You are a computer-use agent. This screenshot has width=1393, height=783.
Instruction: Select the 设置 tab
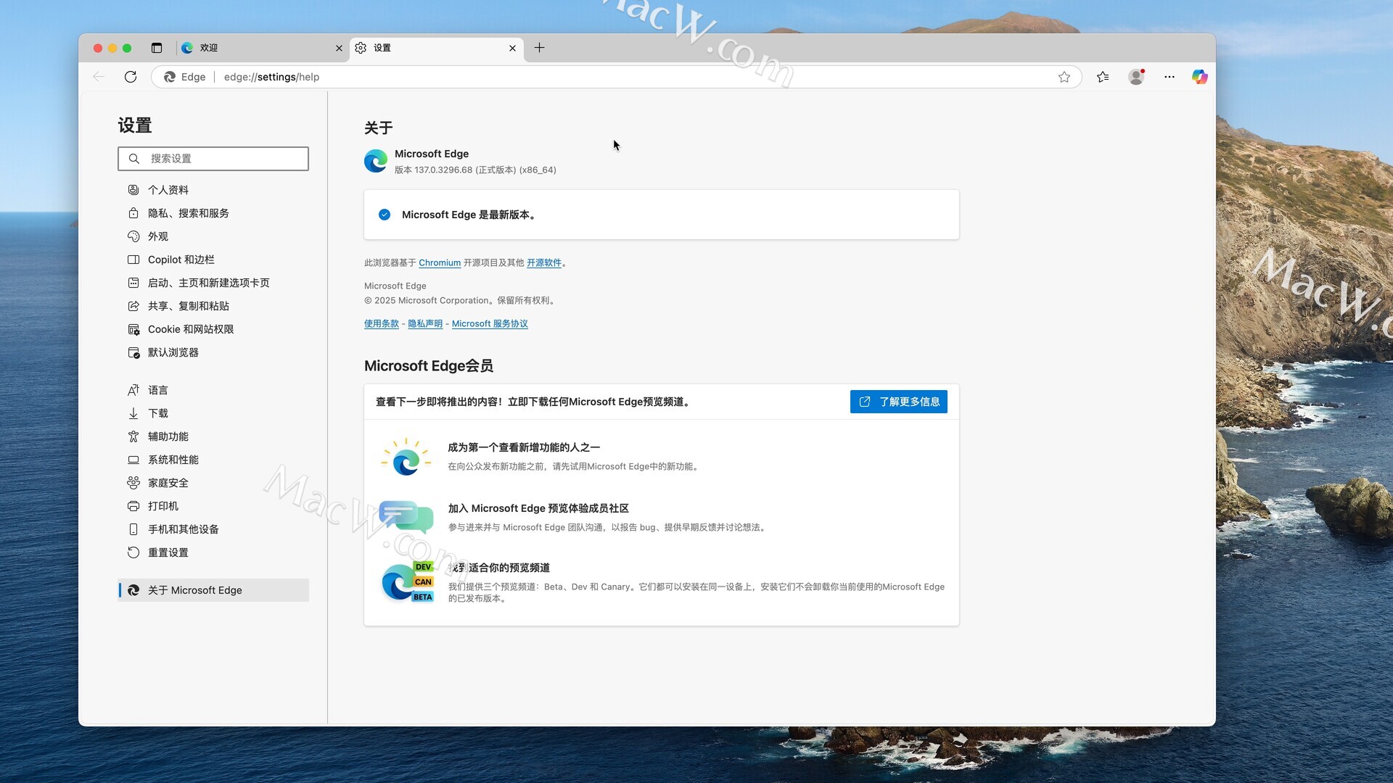point(437,48)
